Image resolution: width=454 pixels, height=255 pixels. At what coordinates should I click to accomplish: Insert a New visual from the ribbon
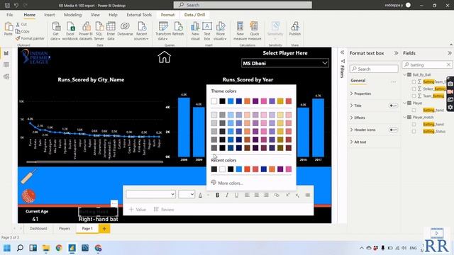195,30
